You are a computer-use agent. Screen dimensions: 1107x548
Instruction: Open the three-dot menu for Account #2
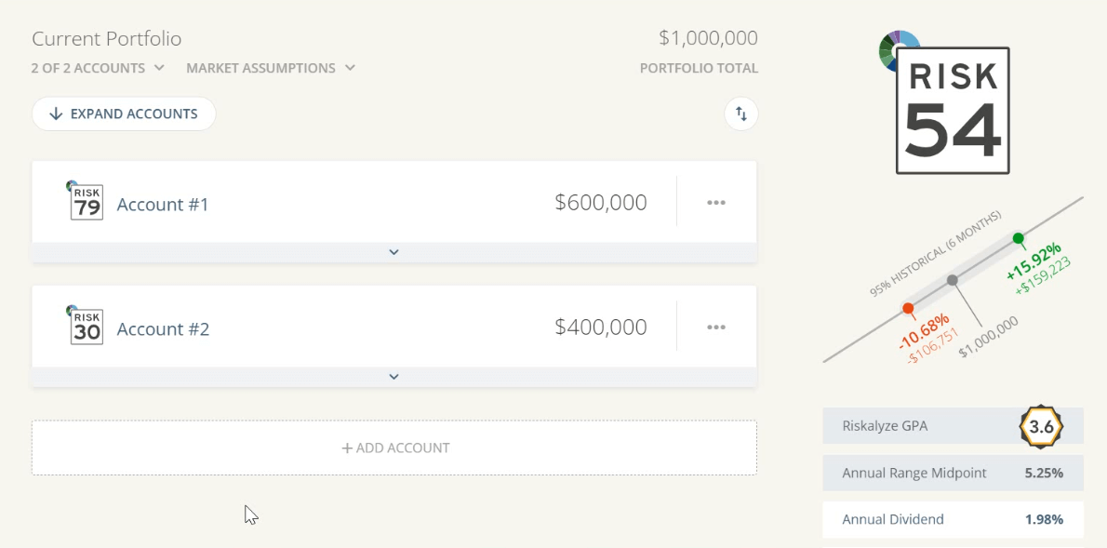[715, 327]
